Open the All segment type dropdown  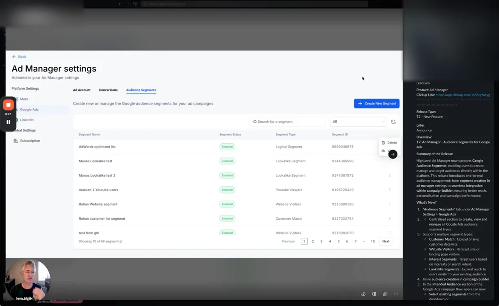[x=358, y=122]
